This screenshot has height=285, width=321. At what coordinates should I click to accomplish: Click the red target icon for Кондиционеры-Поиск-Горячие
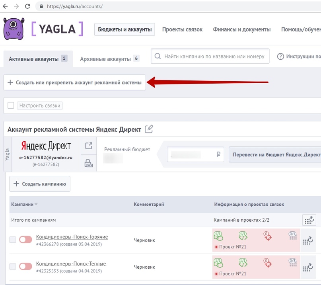tap(268, 236)
